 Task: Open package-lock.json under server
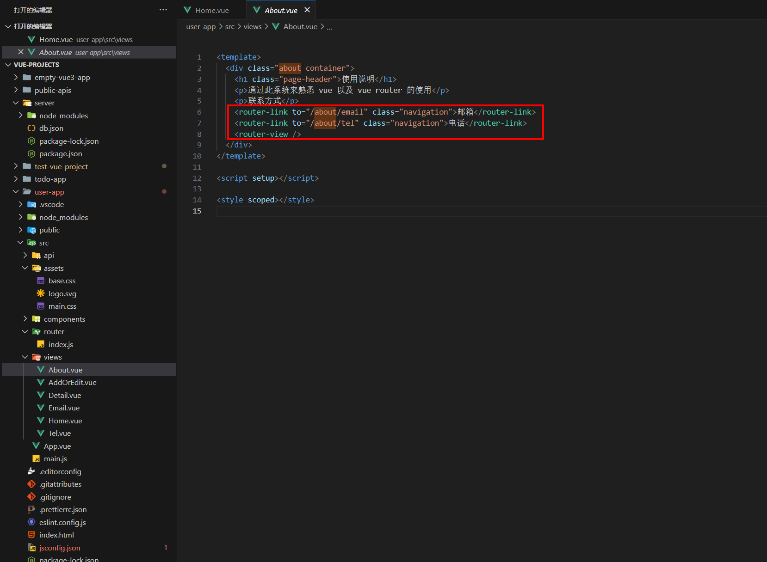(x=69, y=141)
